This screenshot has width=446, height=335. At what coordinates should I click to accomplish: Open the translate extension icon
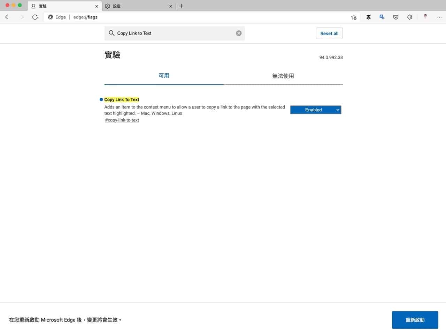point(382,17)
